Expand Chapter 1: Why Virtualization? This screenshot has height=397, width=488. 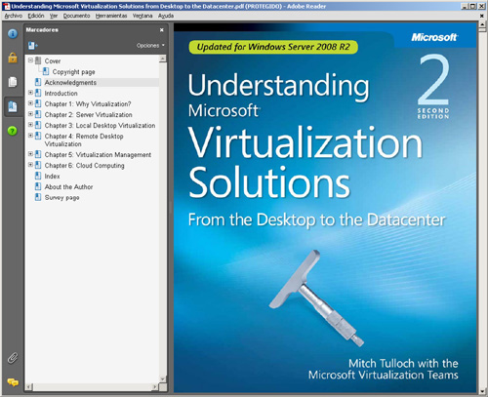coord(30,103)
